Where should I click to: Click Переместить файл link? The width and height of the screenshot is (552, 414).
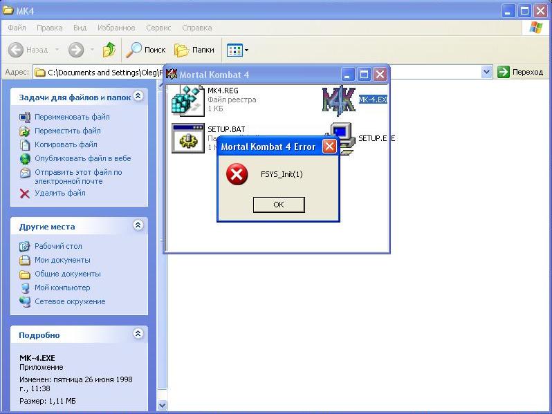tap(68, 131)
